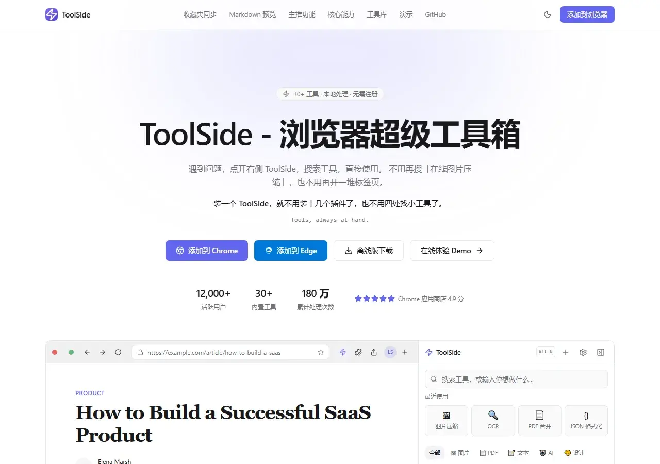Click the 添加到浏览器 header button

tap(587, 14)
